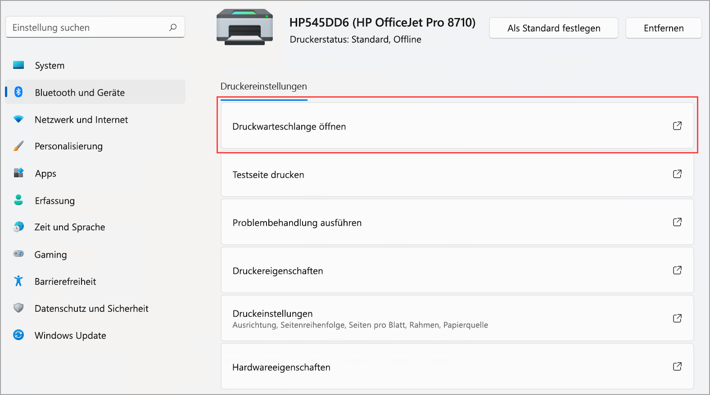The width and height of the screenshot is (710, 395).
Task: Click external-link icon for Druckeinstellungen
Action: coord(677,319)
